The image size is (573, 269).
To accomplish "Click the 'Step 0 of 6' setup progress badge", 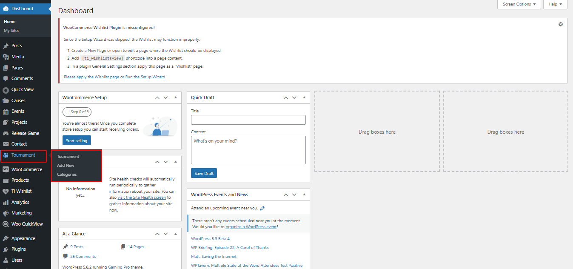I will coord(77,112).
